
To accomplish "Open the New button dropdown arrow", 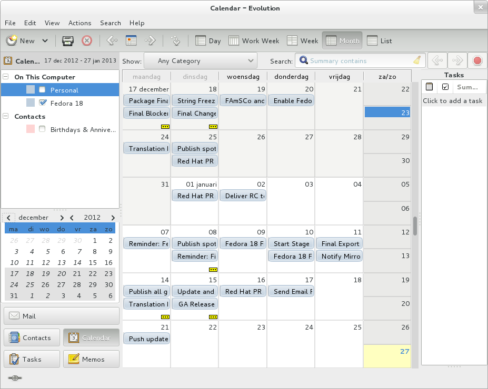I will point(45,40).
